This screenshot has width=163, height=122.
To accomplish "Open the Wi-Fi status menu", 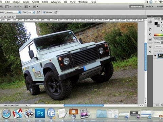I will (161, 2).
